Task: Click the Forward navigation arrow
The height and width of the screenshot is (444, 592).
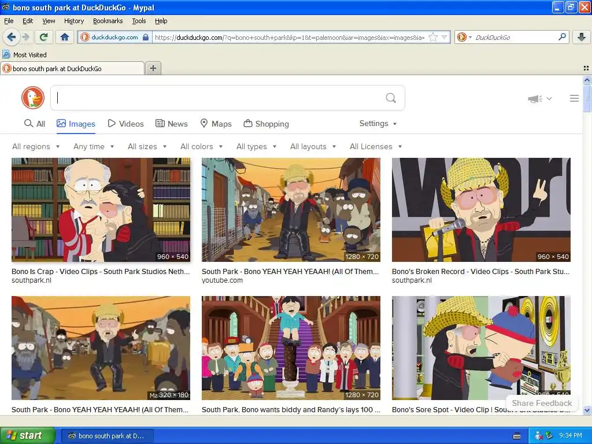Action: click(x=25, y=37)
